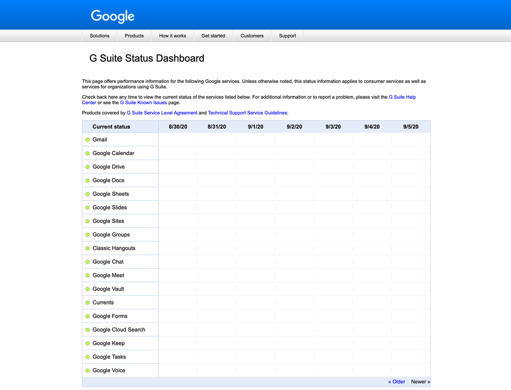This screenshot has height=390, width=511.
Task: Click the Newer » pagination link
Action: pos(420,381)
